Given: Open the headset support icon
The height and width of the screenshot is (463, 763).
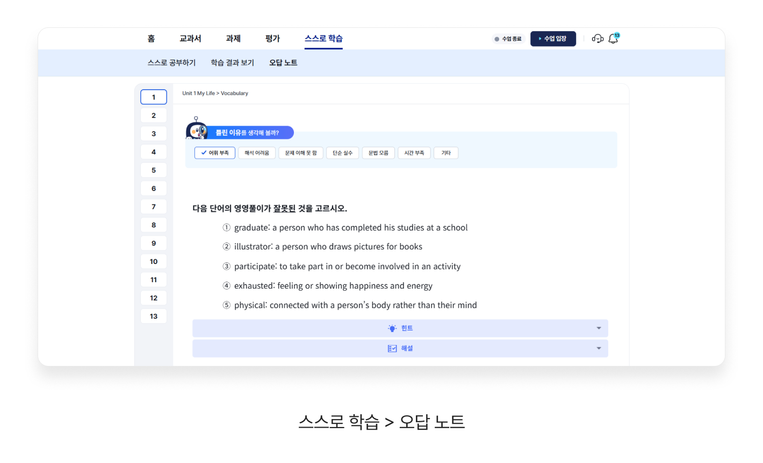Looking at the screenshot, I should pyautogui.click(x=598, y=39).
